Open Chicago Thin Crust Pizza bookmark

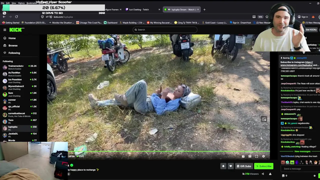pos(89,22)
